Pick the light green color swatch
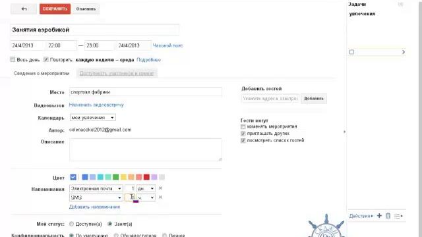Image resolution: width=422 pixels, height=237 pixels. coord(108,177)
